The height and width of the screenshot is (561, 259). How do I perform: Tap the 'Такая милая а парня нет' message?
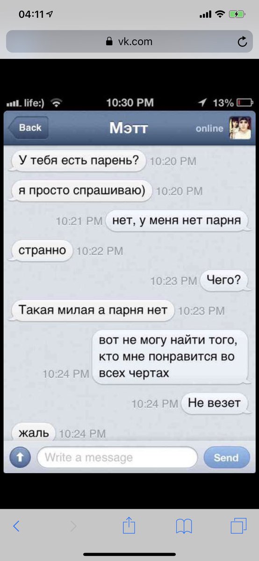93,310
